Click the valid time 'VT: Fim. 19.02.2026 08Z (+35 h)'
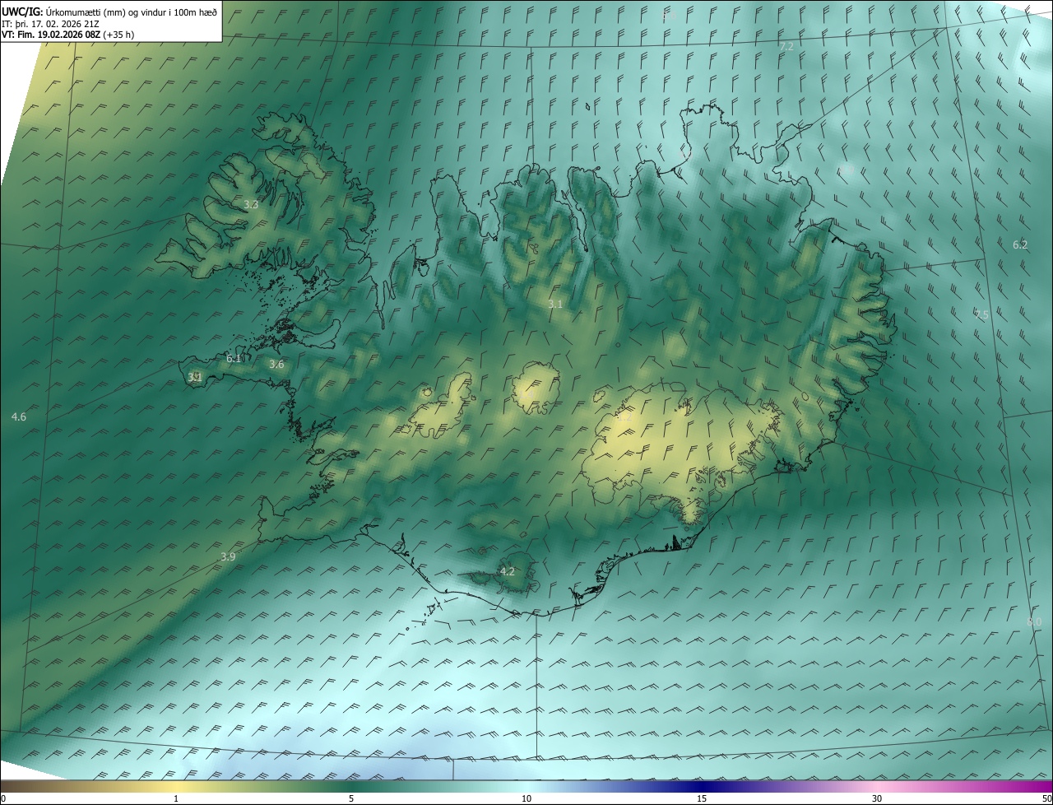This screenshot has height=805, width=1053. [68, 35]
